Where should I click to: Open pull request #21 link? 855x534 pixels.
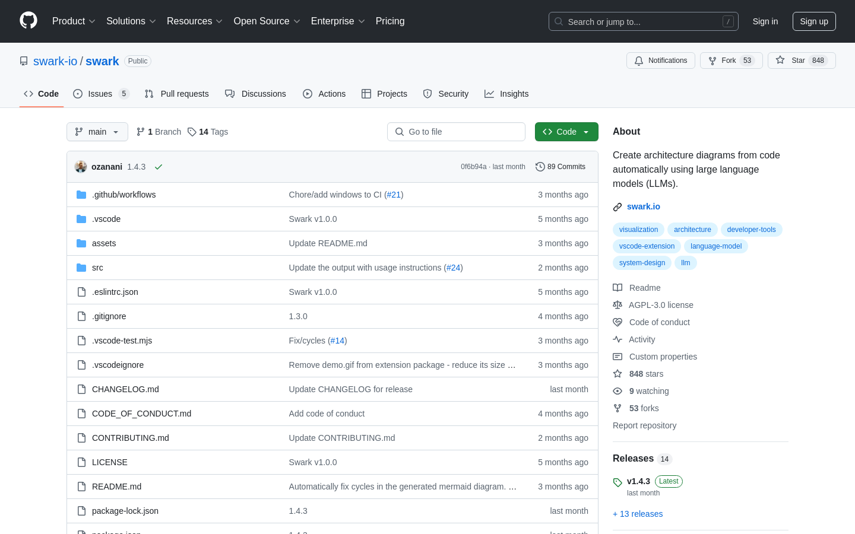(394, 195)
